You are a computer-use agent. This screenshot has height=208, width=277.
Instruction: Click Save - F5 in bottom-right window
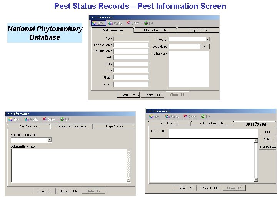(x=185, y=188)
